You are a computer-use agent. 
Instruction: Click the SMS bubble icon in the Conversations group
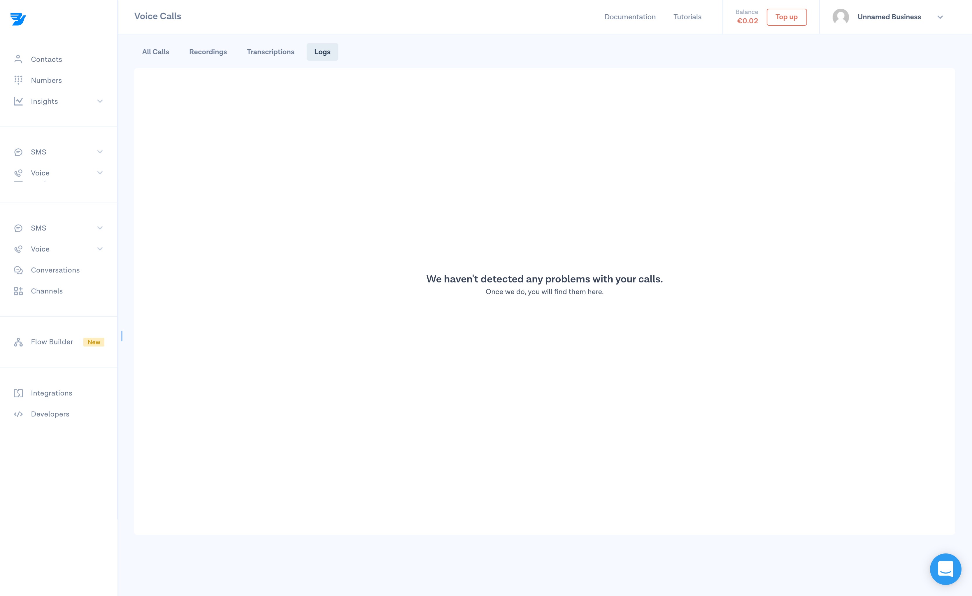coord(18,228)
